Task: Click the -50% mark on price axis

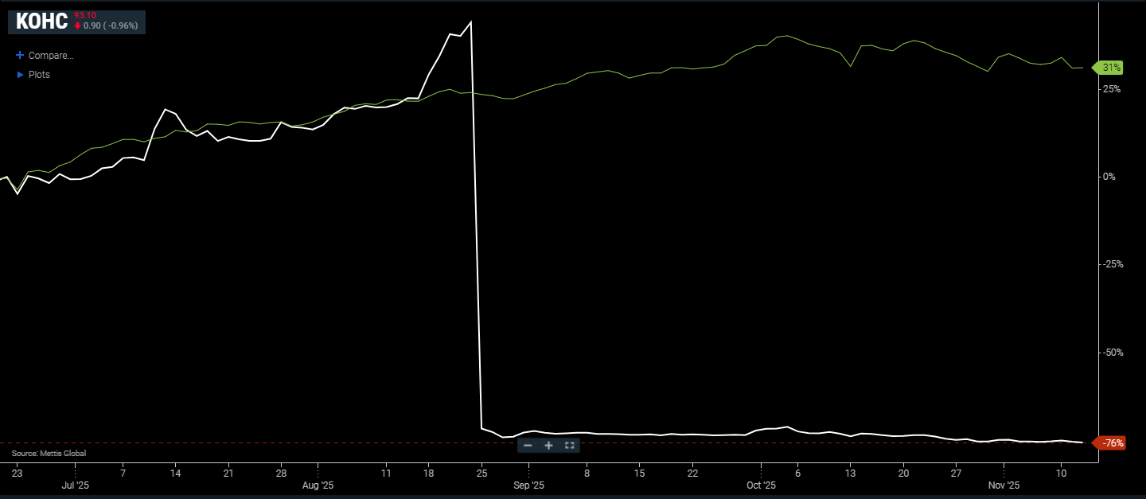Action: (1111, 352)
